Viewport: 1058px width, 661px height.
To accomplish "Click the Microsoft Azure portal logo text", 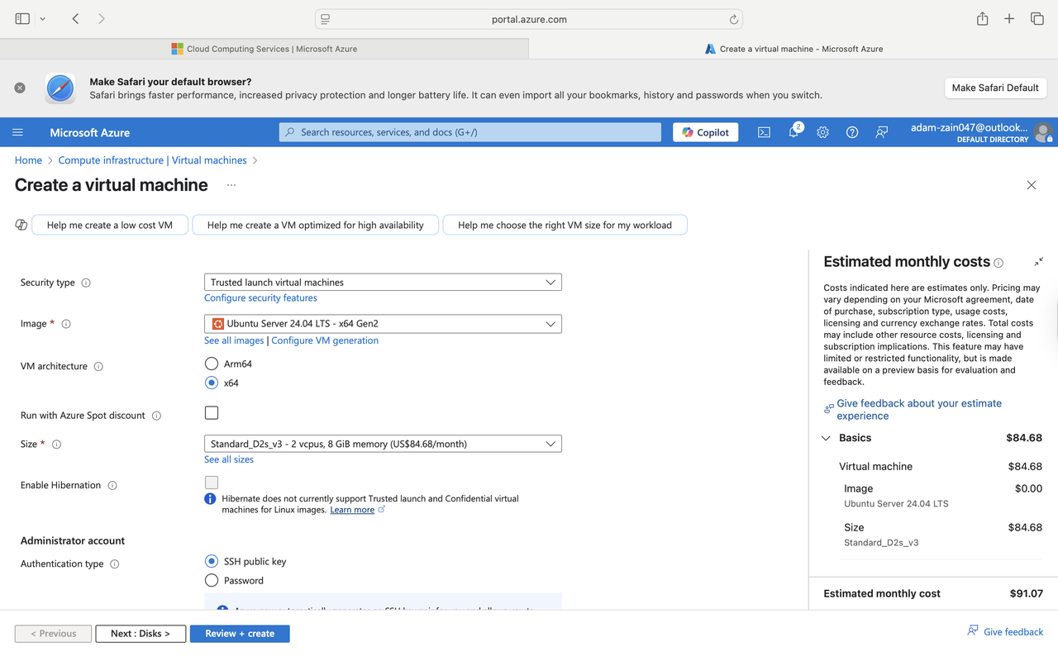I will pyautogui.click(x=90, y=132).
